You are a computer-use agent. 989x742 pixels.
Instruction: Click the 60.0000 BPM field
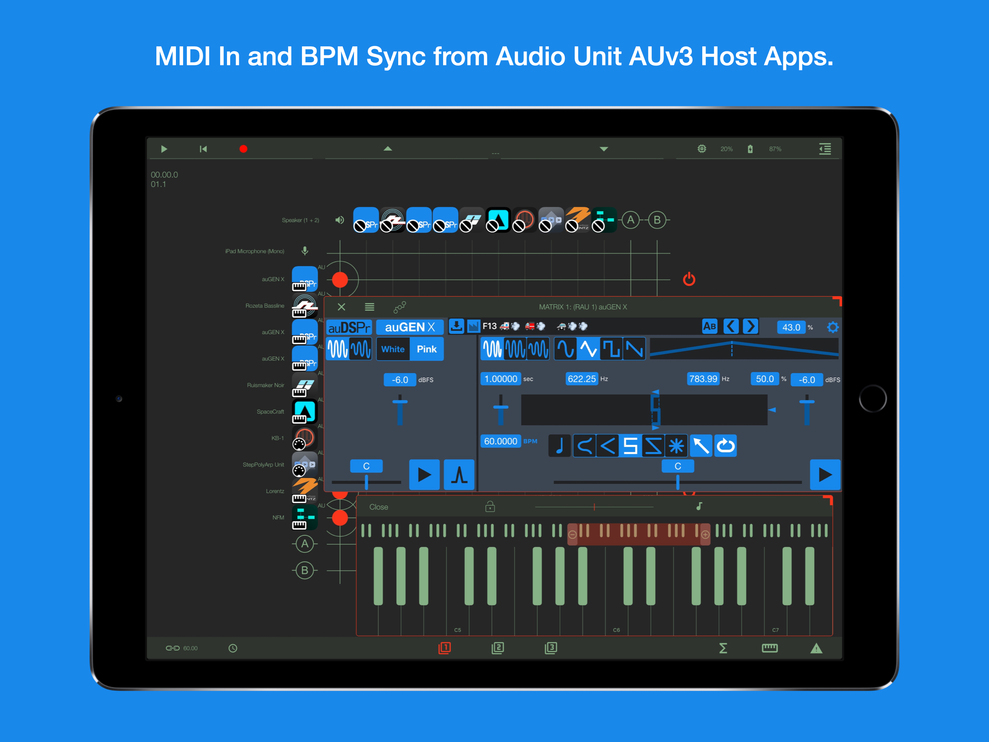click(x=500, y=441)
